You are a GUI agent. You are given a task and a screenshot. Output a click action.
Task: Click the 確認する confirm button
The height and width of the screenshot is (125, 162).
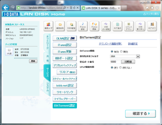coord(140,114)
